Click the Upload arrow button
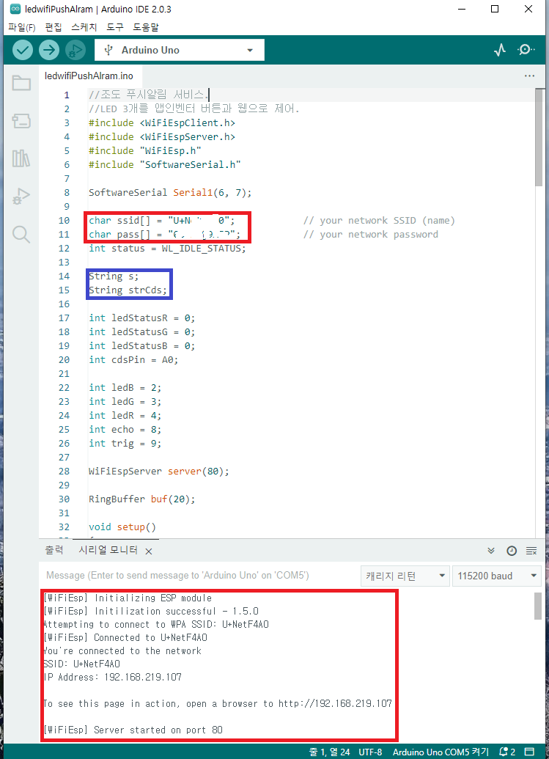The width and height of the screenshot is (549, 759). coord(49,50)
